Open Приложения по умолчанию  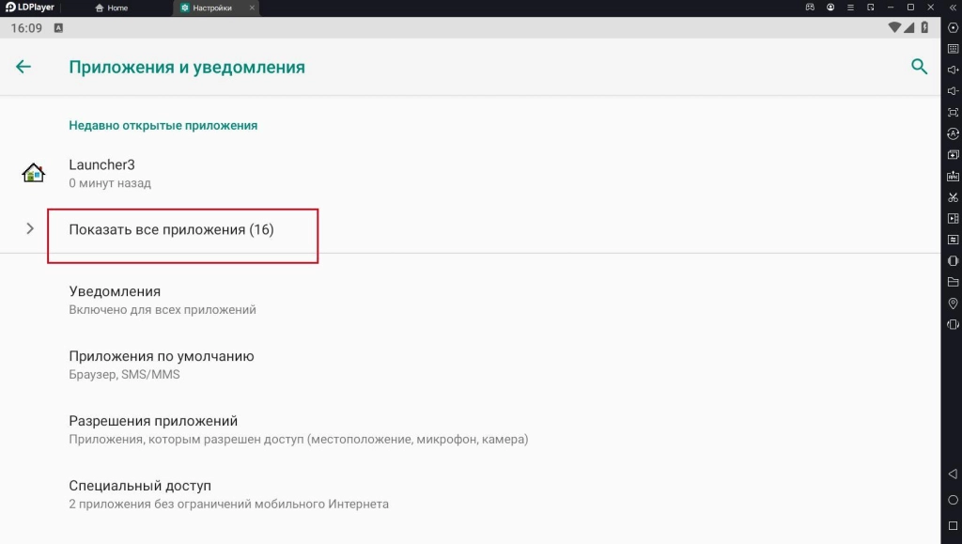click(x=162, y=356)
